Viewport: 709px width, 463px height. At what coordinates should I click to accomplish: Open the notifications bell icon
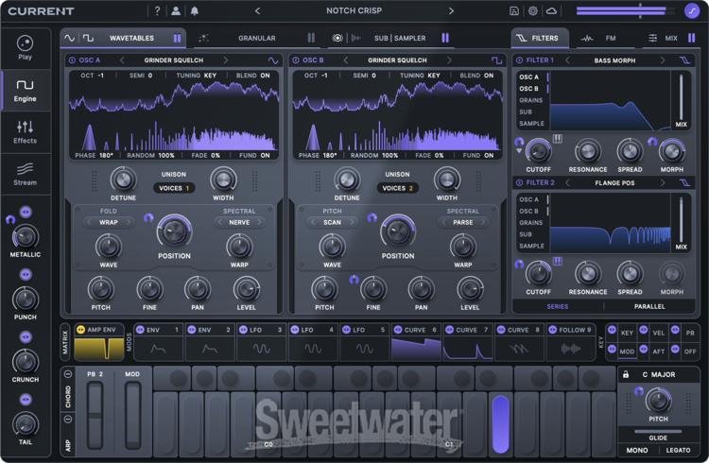tap(195, 10)
